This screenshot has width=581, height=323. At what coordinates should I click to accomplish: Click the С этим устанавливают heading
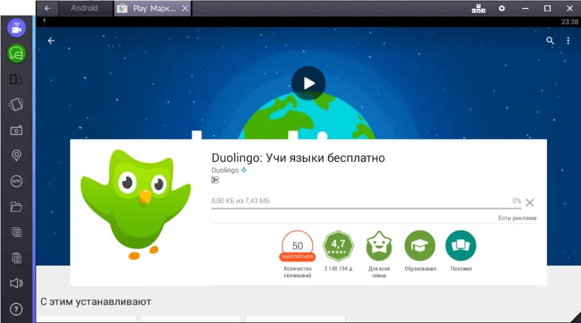point(95,301)
